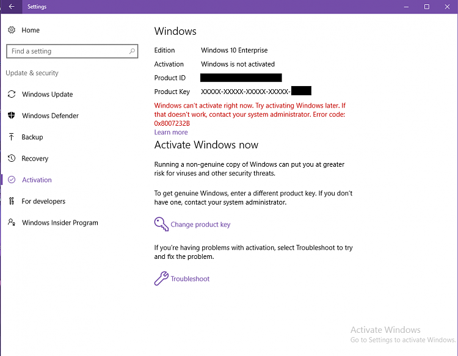
Task: Click the masked Product Key value
Action: click(x=256, y=92)
